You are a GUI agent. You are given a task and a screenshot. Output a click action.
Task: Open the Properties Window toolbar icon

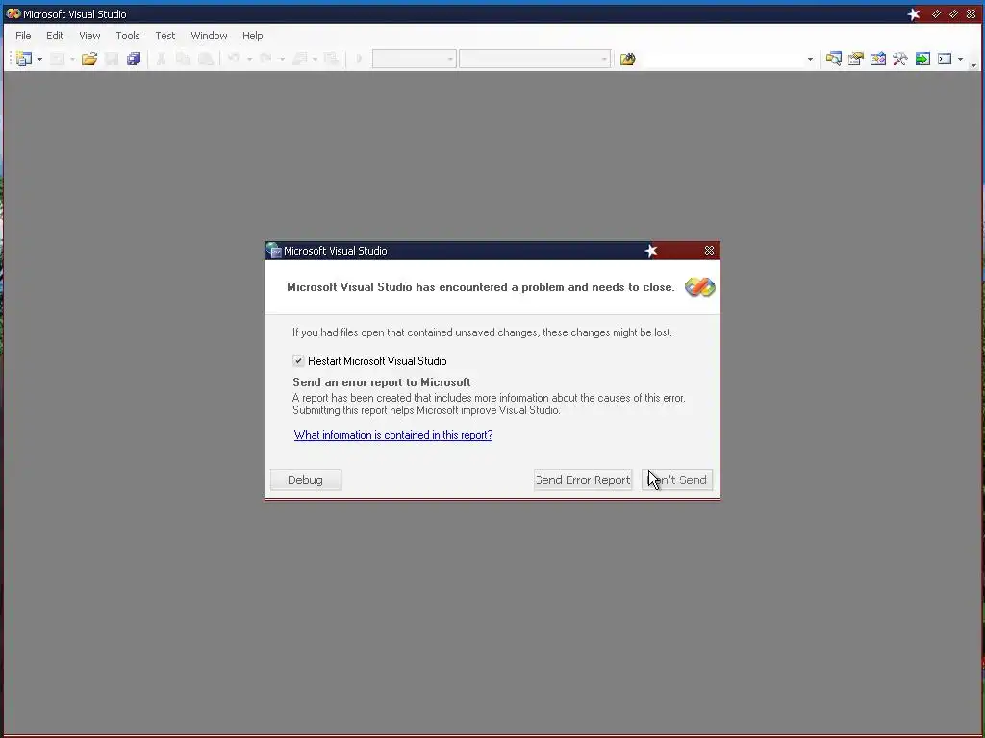tap(855, 59)
